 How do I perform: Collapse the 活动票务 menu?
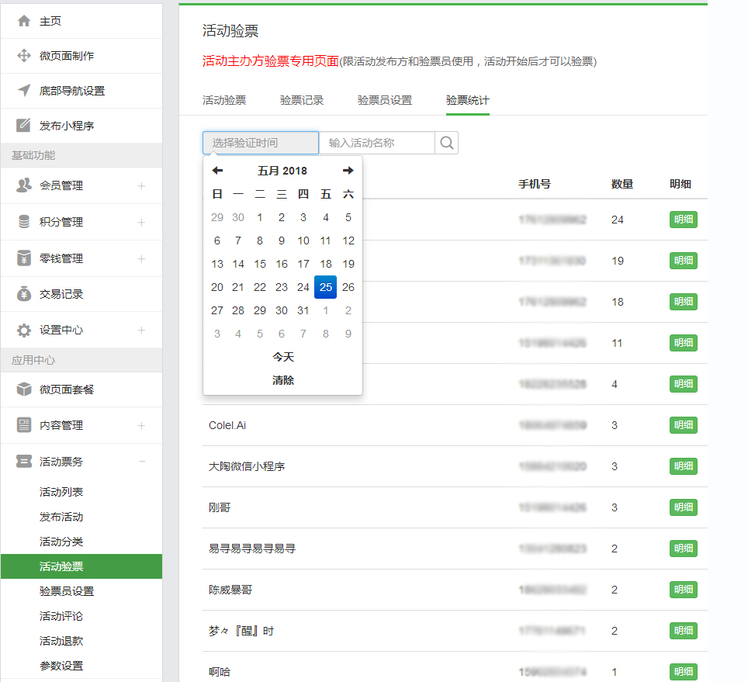click(141, 462)
